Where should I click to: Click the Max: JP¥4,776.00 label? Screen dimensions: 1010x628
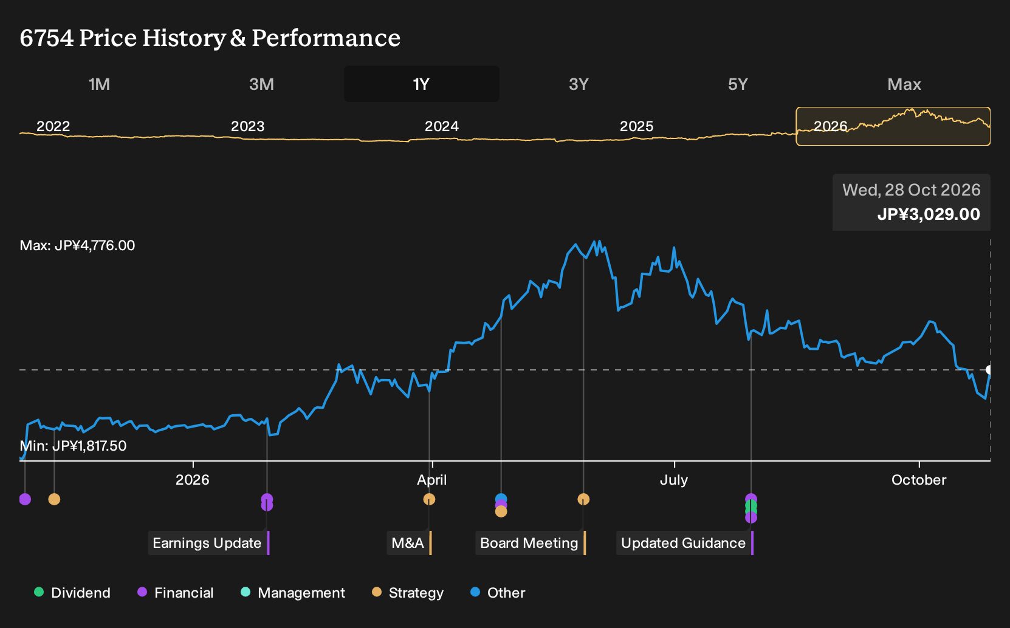click(x=78, y=245)
